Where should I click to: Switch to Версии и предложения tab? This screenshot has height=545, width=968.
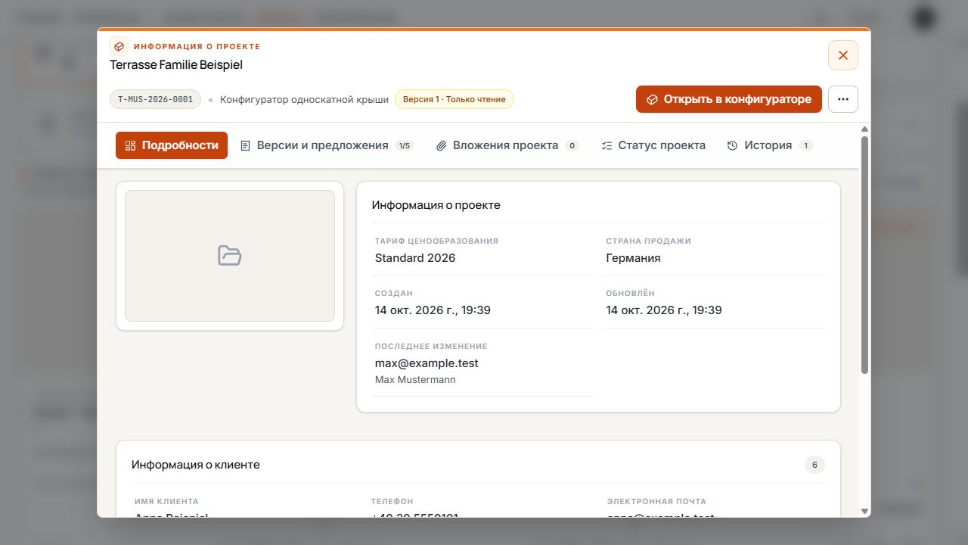pos(327,145)
